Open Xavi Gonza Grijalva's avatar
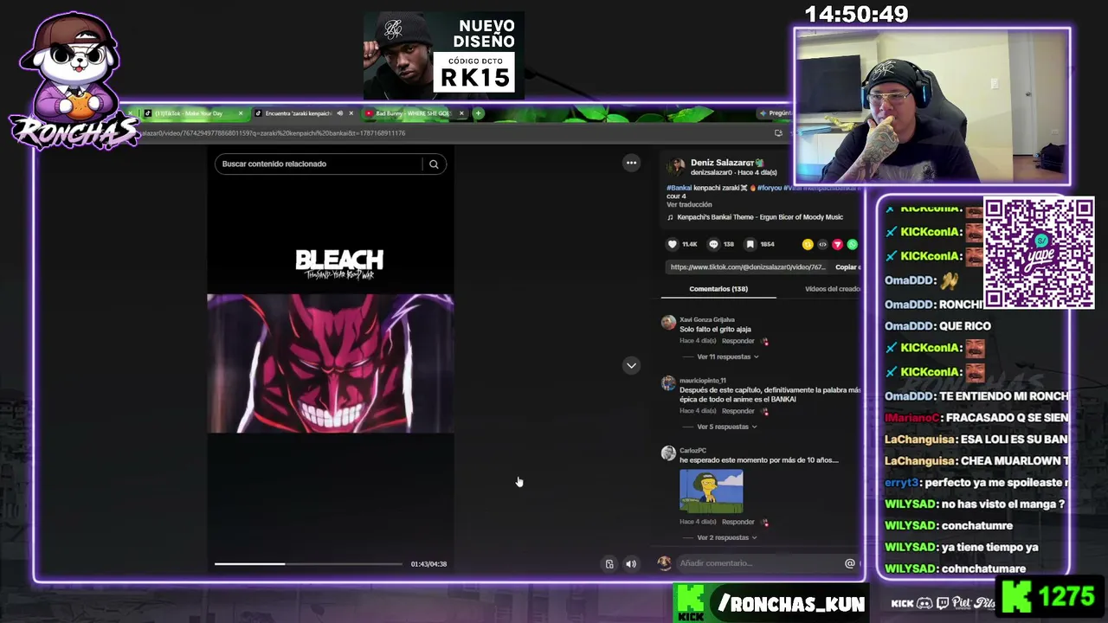Screen dimensions: 1108x623 click(668, 323)
